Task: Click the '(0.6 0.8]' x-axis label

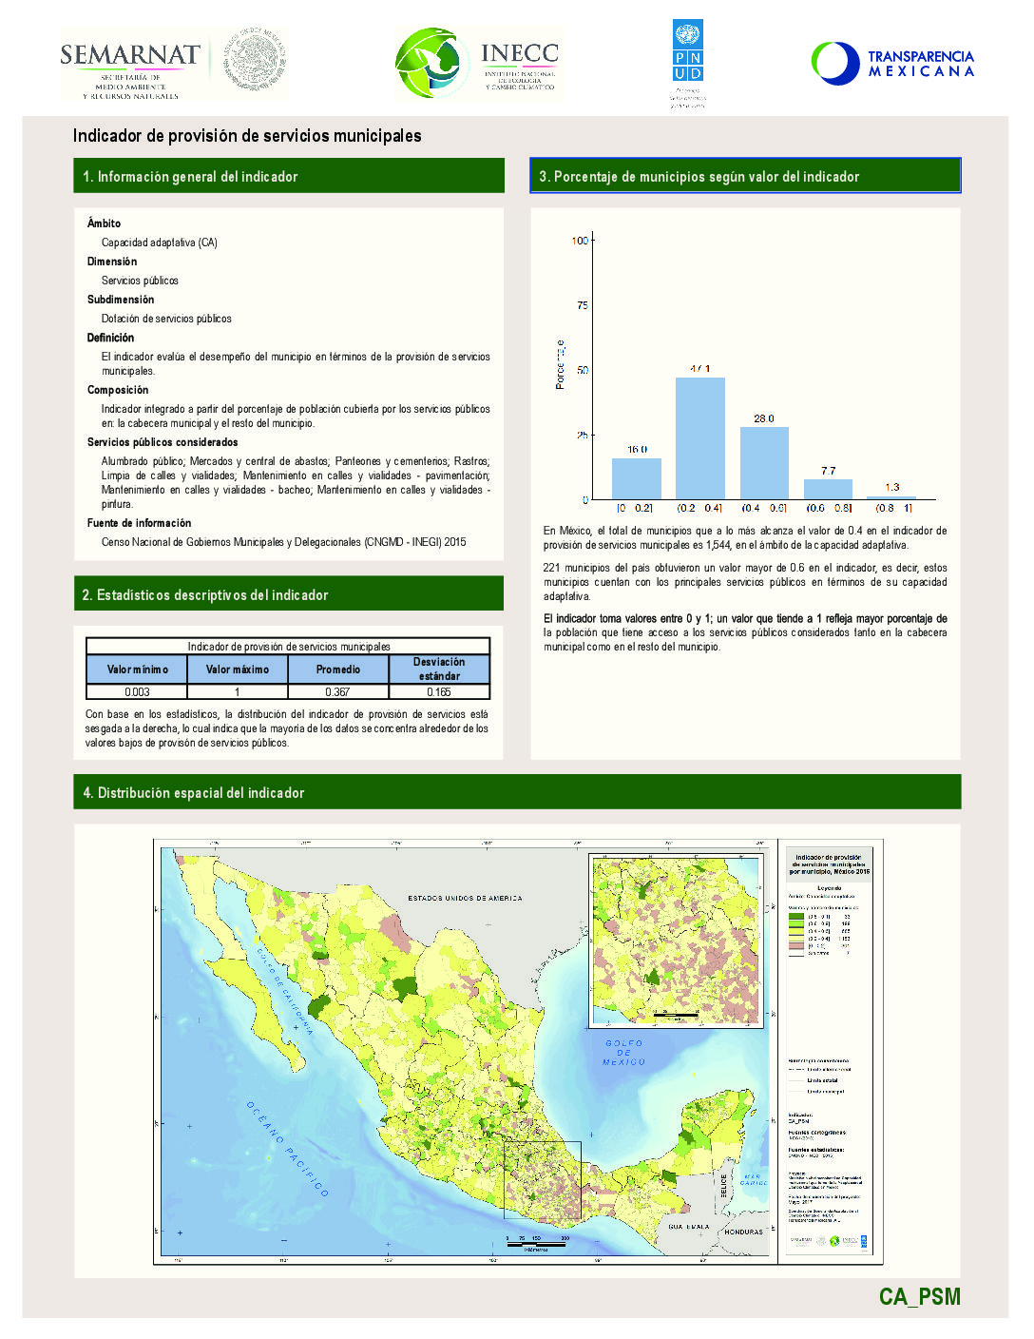Action: [x=829, y=509]
